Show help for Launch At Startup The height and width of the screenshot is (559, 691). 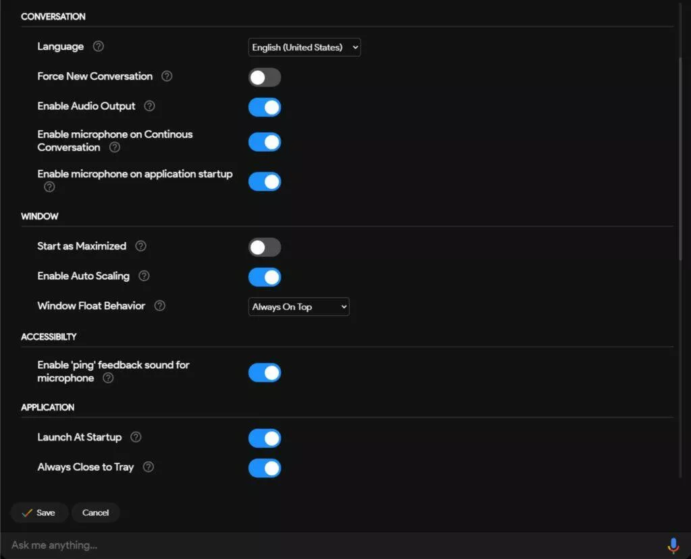click(136, 437)
